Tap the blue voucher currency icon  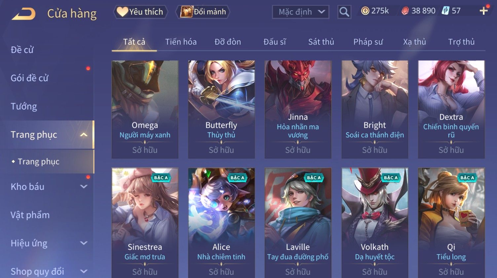coord(446,11)
